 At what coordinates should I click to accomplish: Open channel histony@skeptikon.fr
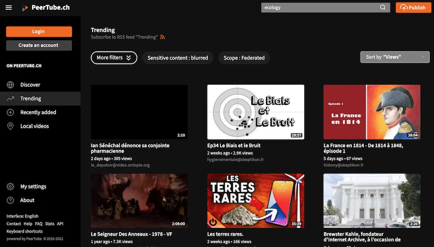343,165
